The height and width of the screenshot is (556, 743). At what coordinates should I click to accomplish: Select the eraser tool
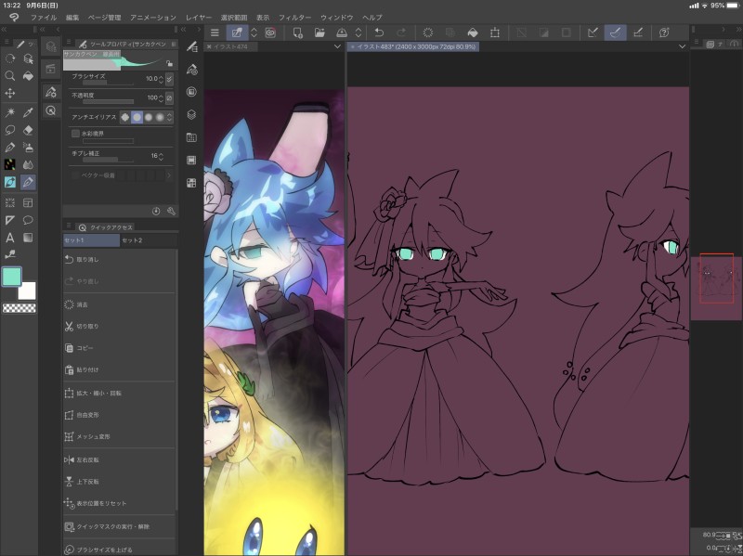pyautogui.click(x=28, y=130)
